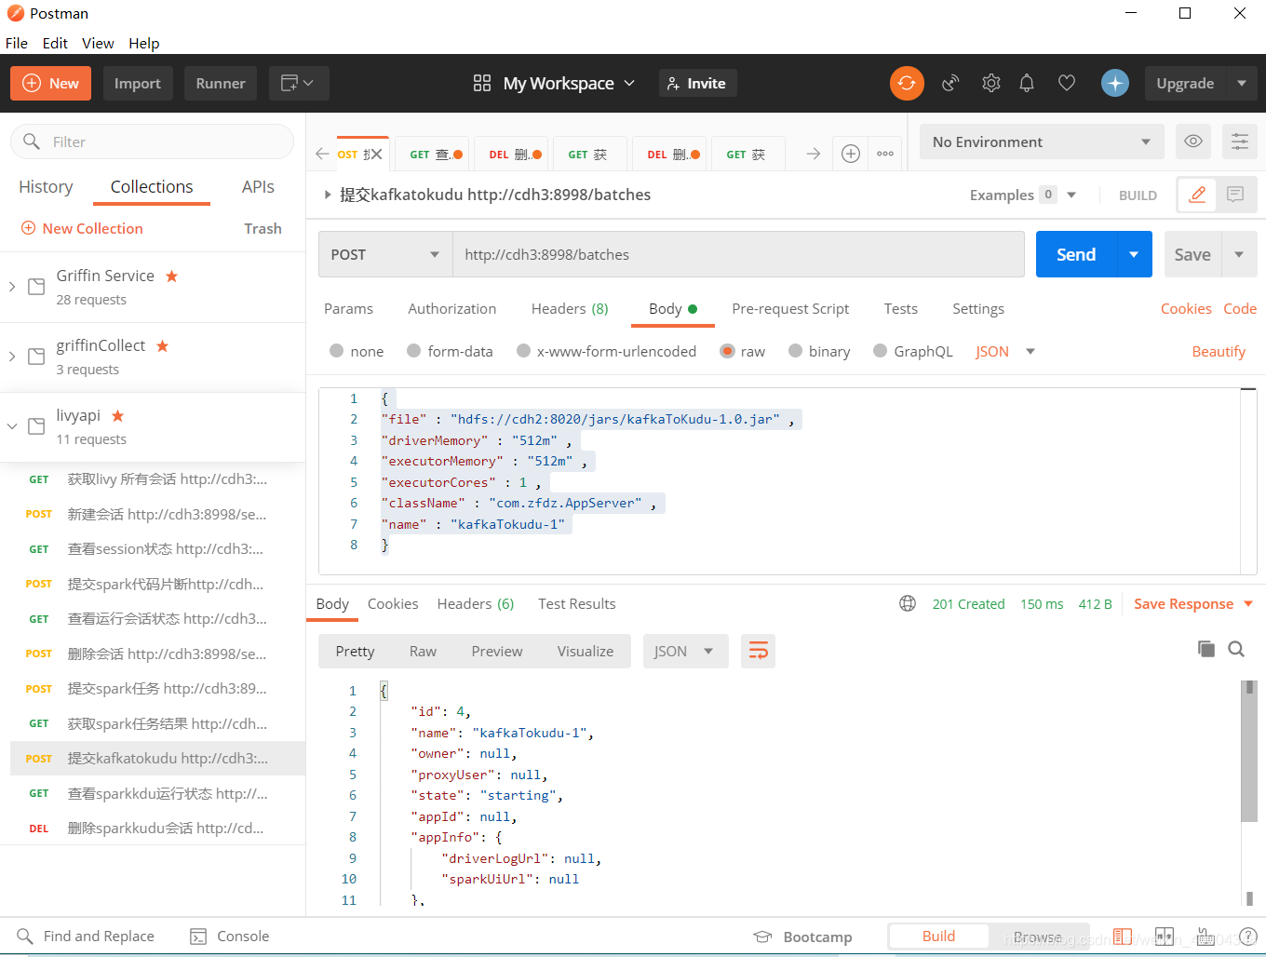
Task: Open the Save Response dropdown
Action: click(1193, 603)
